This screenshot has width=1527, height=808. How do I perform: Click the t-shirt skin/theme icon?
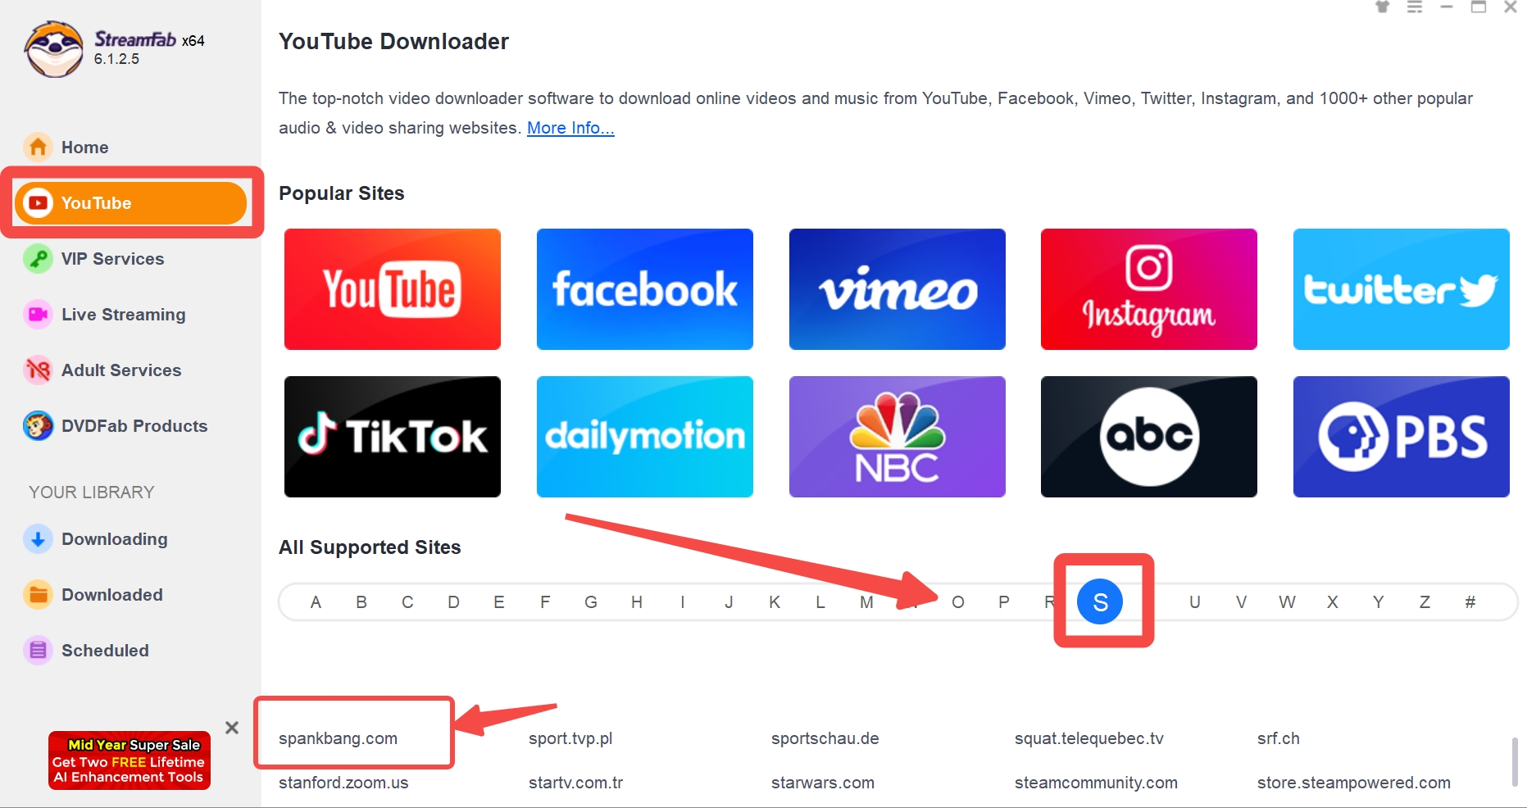[x=1382, y=7]
